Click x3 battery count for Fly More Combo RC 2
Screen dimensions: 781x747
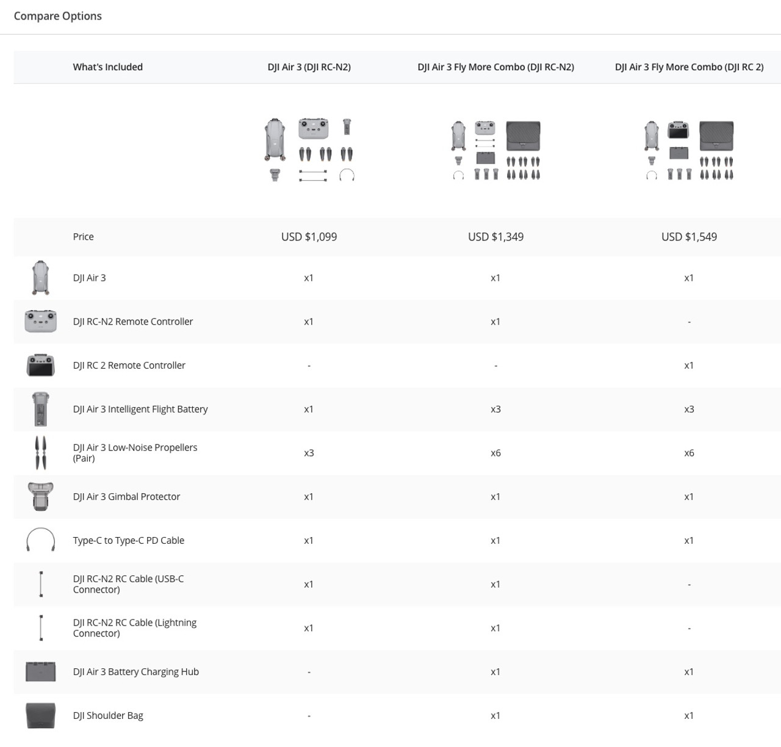[689, 409]
